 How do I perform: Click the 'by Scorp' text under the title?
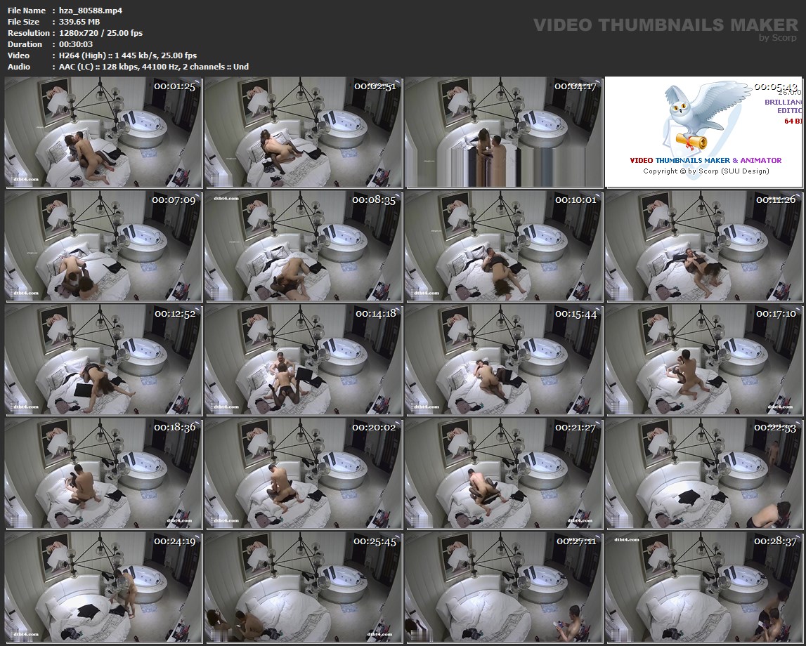[x=778, y=38]
